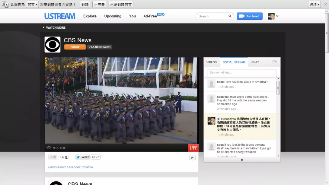Open the You menu item
The height and width of the screenshot is (185, 329).
(x=133, y=16)
